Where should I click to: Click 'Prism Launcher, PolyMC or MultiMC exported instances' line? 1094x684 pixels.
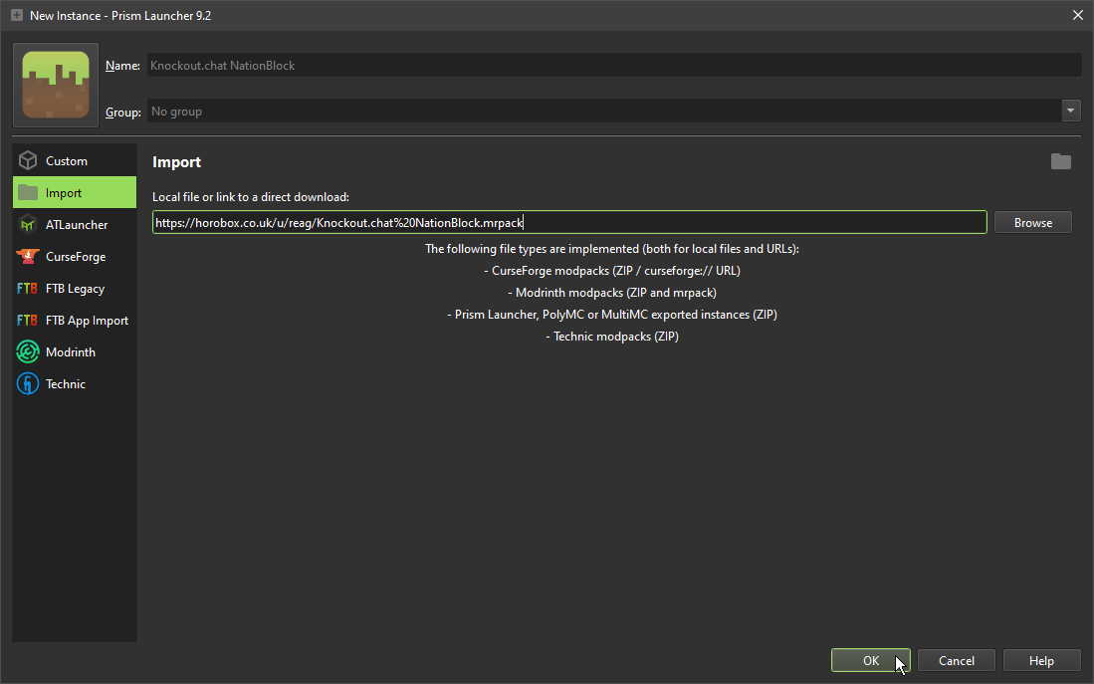coord(612,314)
